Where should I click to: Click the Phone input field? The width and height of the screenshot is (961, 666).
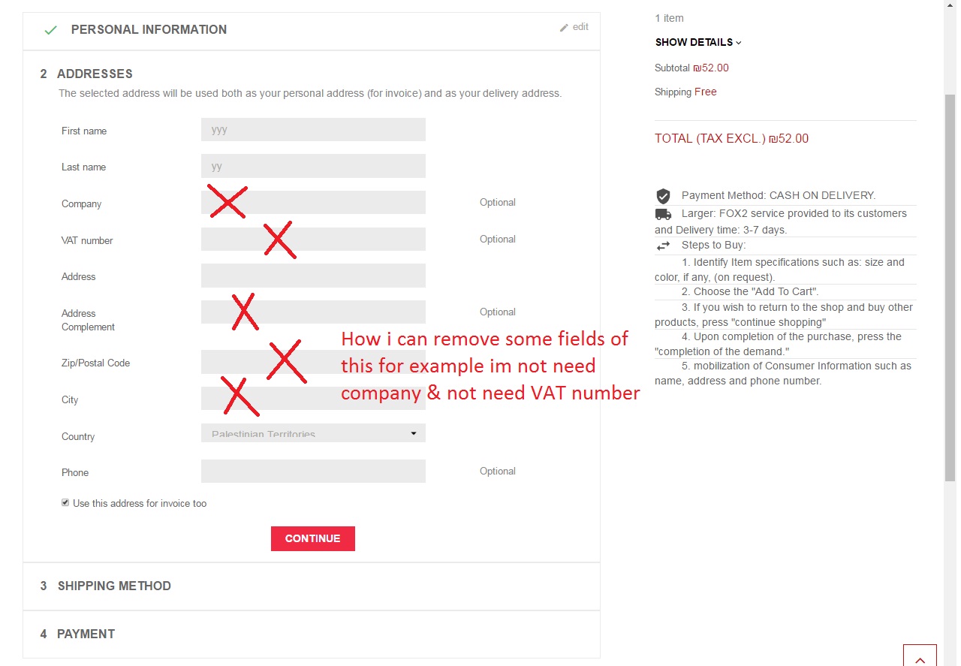click(x=313, y=472)
